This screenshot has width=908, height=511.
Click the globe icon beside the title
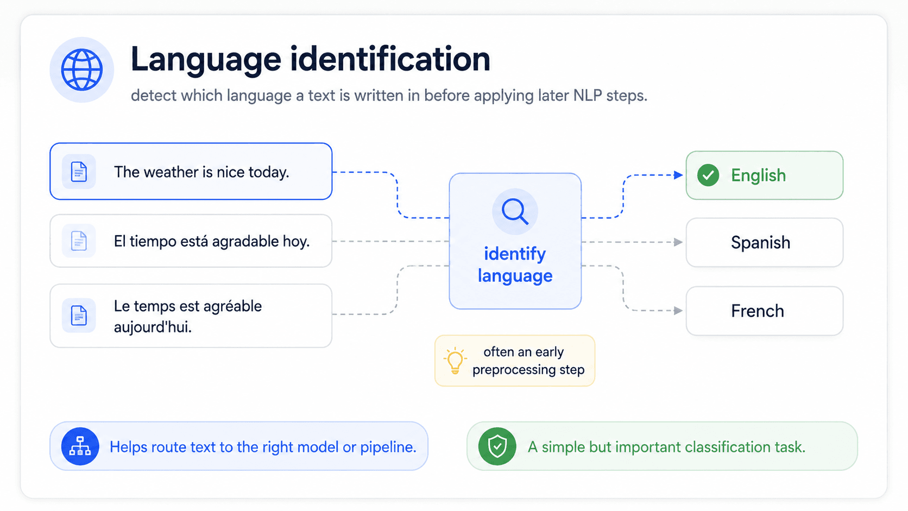[x=81, y=70]
